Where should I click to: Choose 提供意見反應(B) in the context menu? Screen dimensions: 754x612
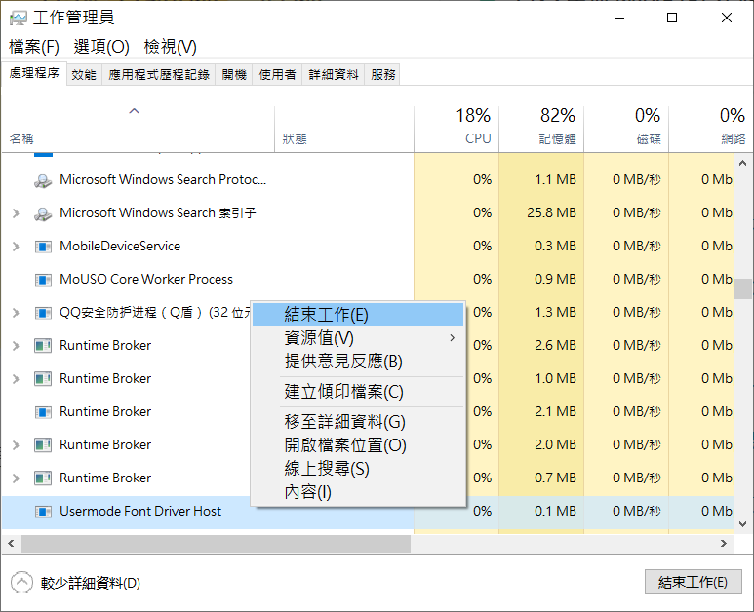(x=358, y=362)
